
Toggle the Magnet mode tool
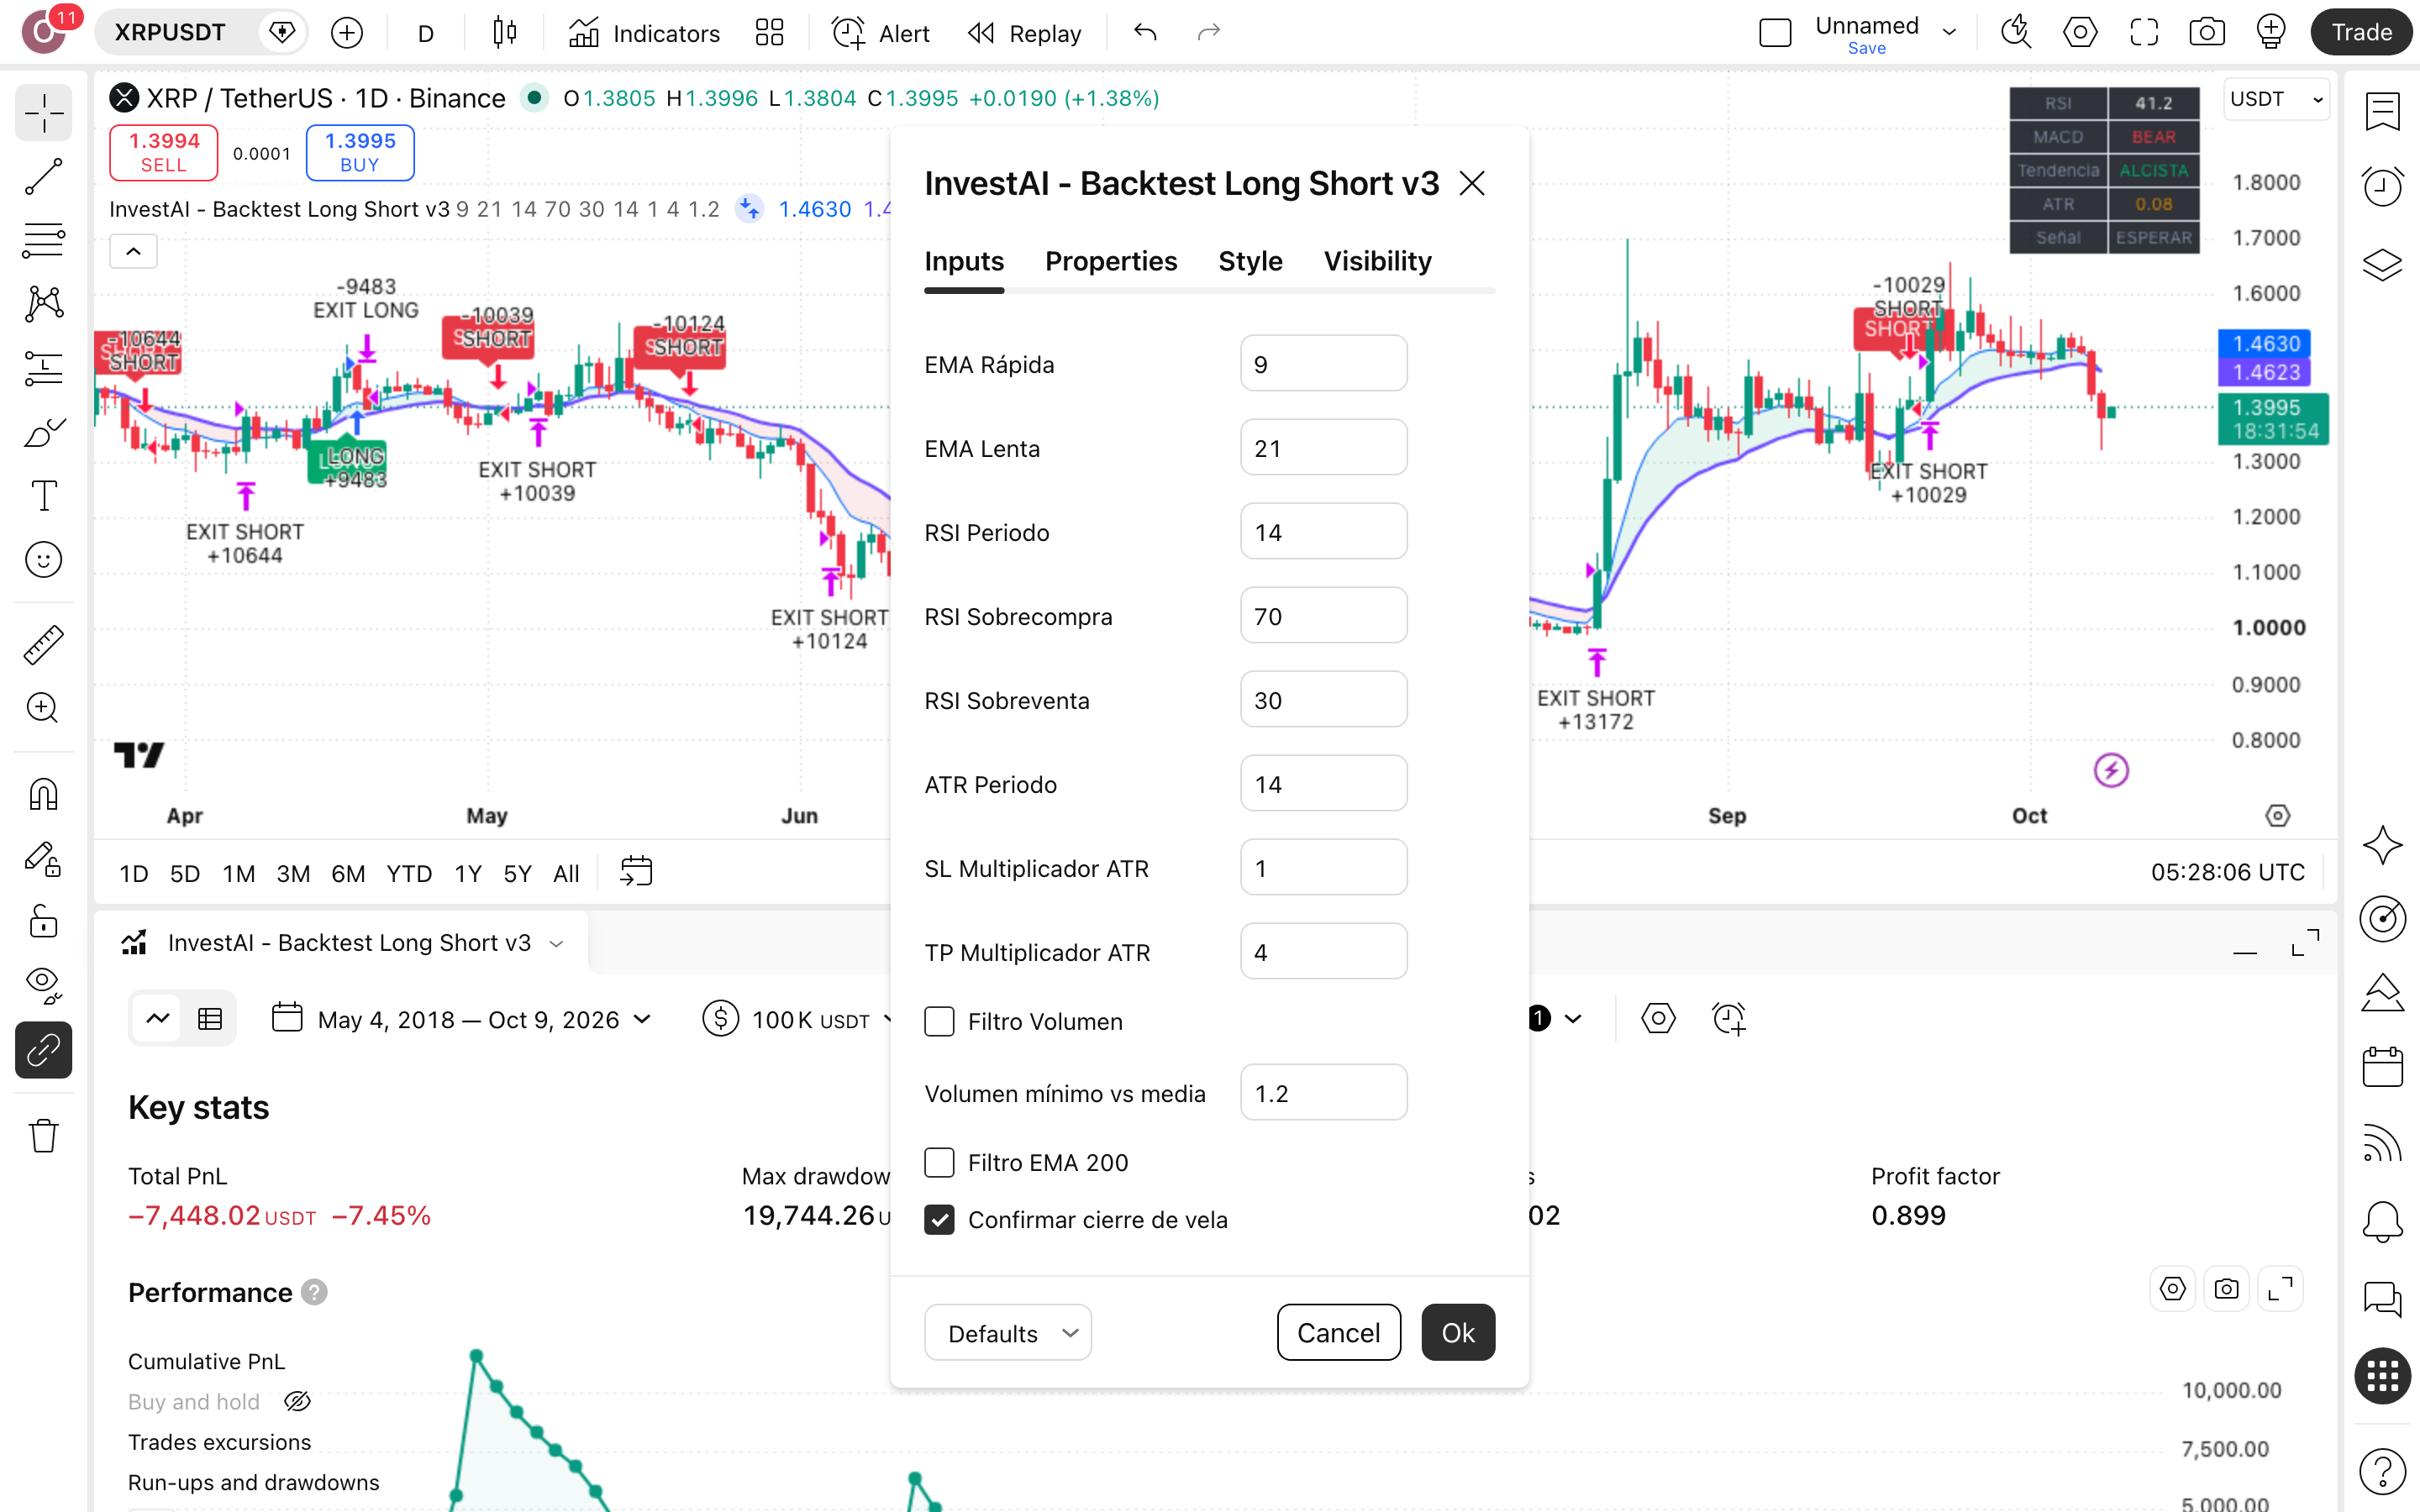pyautogui.click(x=43, y=794)
